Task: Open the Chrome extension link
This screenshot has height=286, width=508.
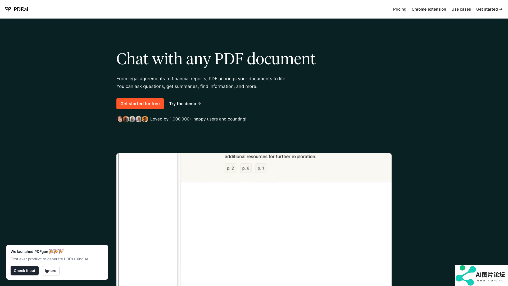Action: pyautogui.click(x=429, y=9)
